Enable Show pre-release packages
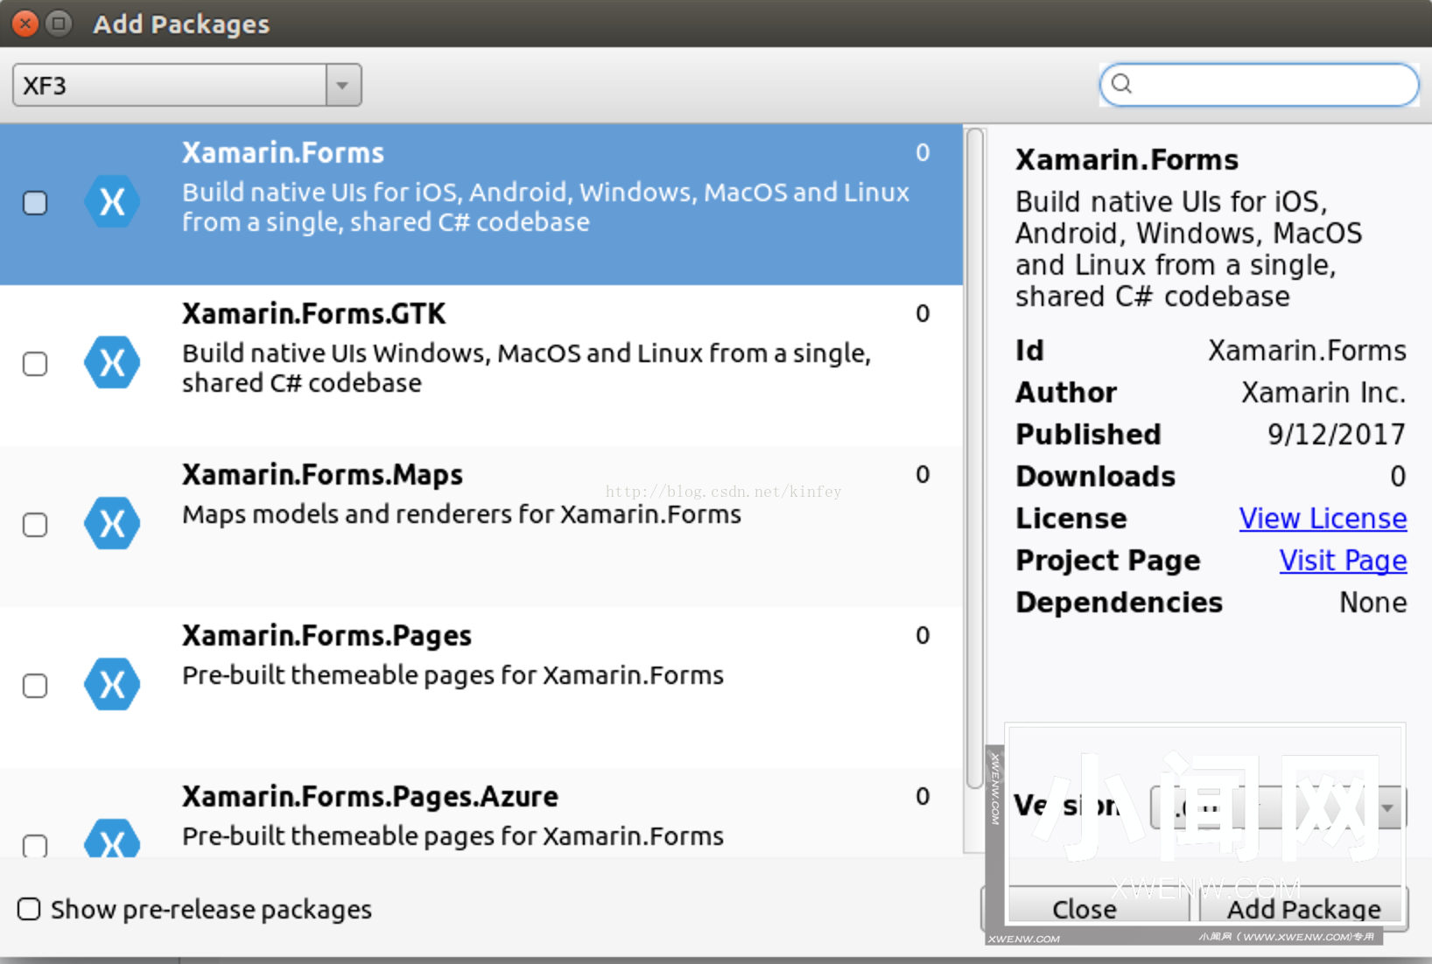The width and height of the screenshot is (1432, 964). 29,909
